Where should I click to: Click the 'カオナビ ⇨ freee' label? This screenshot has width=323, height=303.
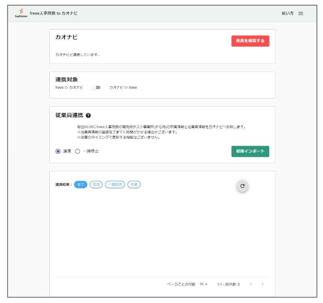123,88
